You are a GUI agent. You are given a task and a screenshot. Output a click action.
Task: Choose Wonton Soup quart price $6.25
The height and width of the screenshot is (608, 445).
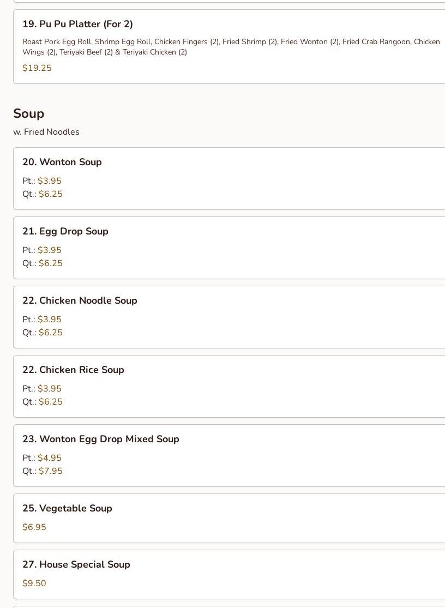(x=51, y=194)
